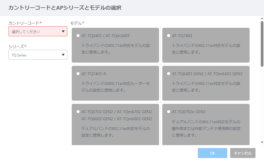Click the vertical scrollbar thumb
Image resolution: width=264 pixels, height=165 pixels.
[262, 44]
